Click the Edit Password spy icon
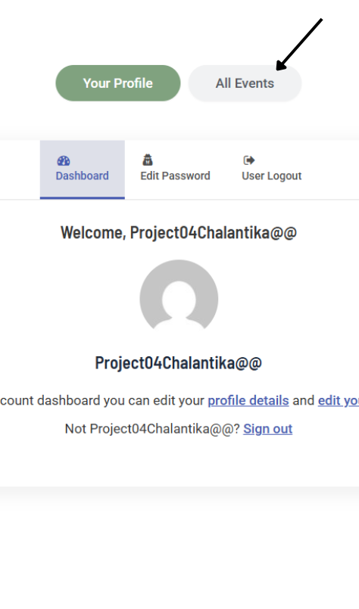 (148, 160)
